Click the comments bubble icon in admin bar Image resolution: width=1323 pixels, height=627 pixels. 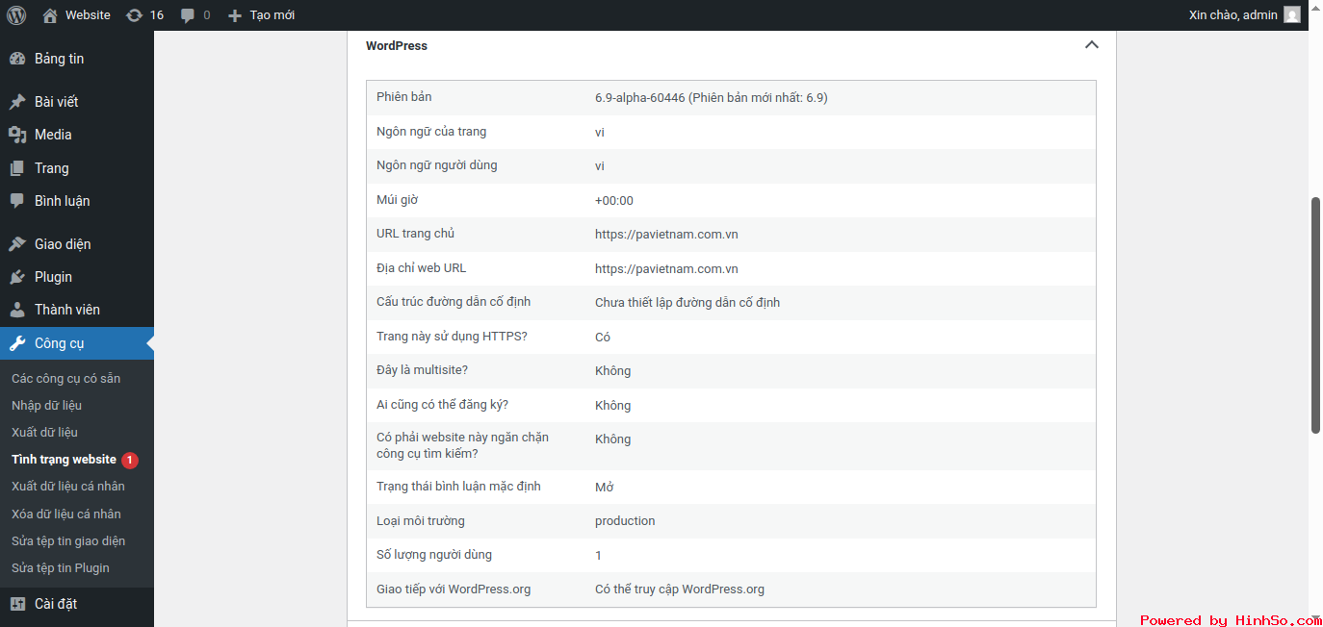[188, 15]
